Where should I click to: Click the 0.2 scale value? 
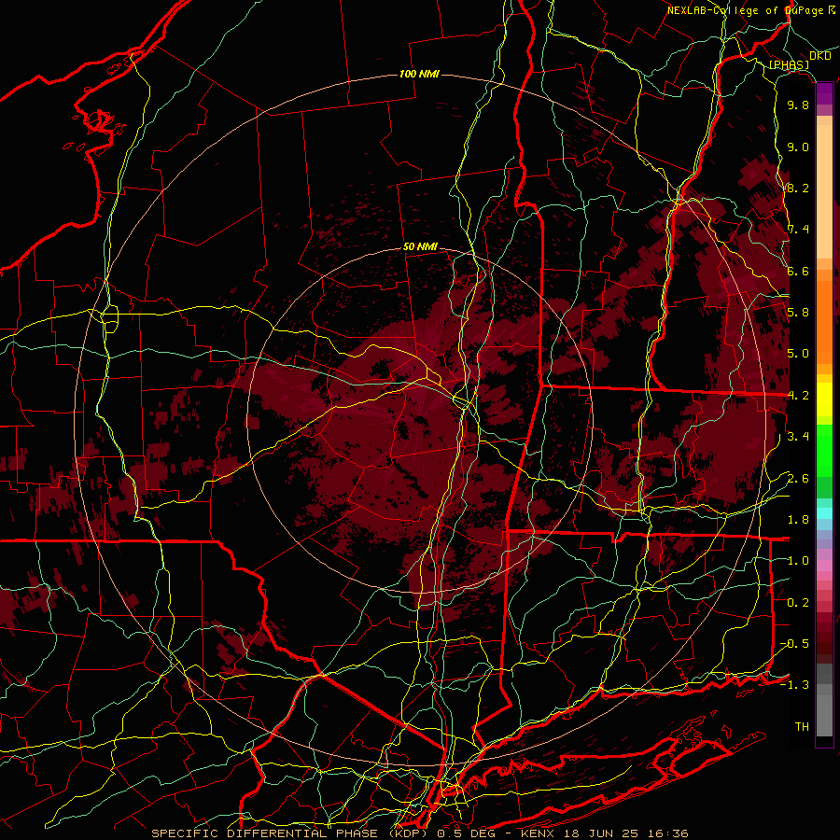(x=798, y=603)
